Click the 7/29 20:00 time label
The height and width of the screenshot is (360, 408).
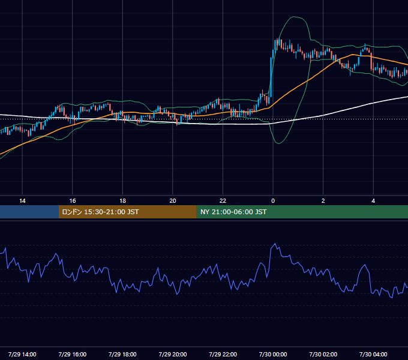pyautogui.click(x=173, y=354)
